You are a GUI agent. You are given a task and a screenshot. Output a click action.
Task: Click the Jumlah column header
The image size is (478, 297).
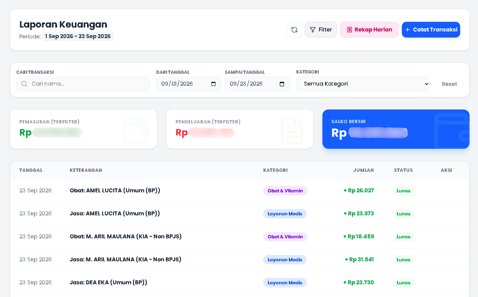(x=363, y=170)
